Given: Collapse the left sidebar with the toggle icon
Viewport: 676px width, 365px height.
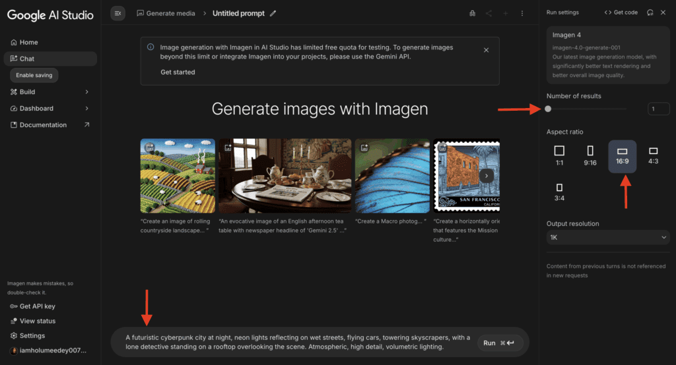Looking at the screenshot, I should (118, 13).
